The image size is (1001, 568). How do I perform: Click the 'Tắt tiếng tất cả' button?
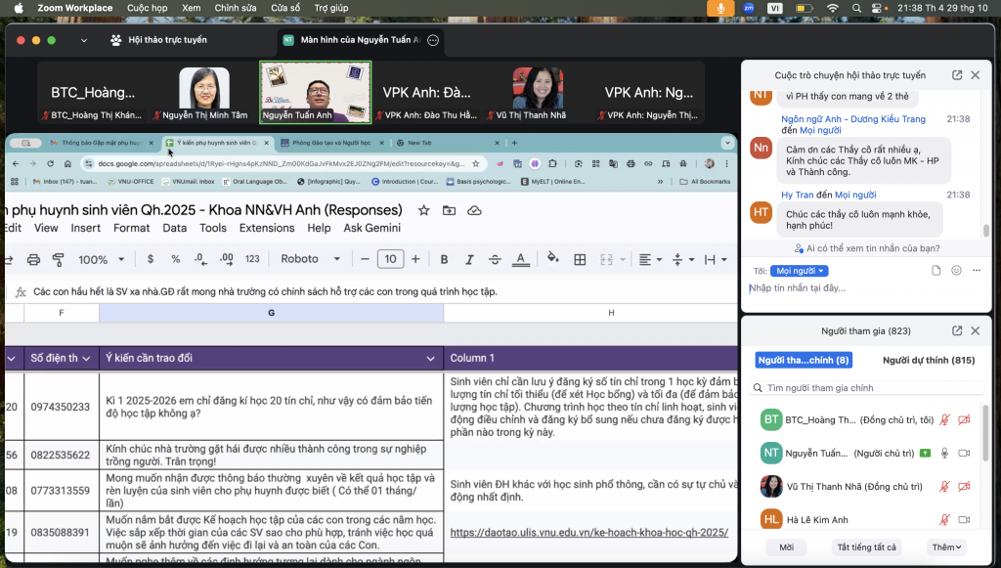pos(866,547)
